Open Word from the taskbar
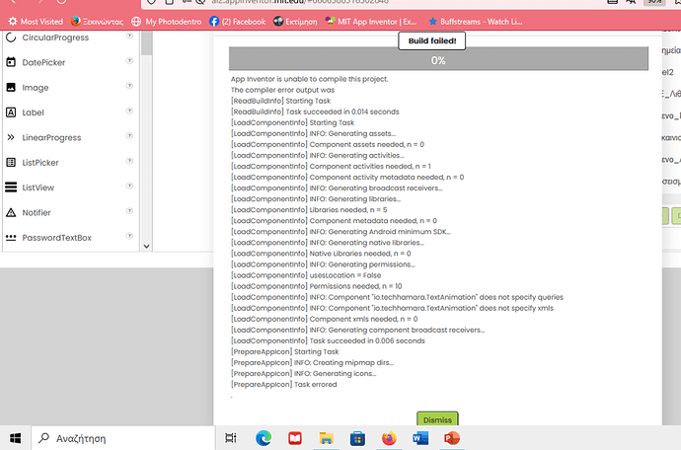This screenshot has width=681, height=450. (x=420, y=438)
